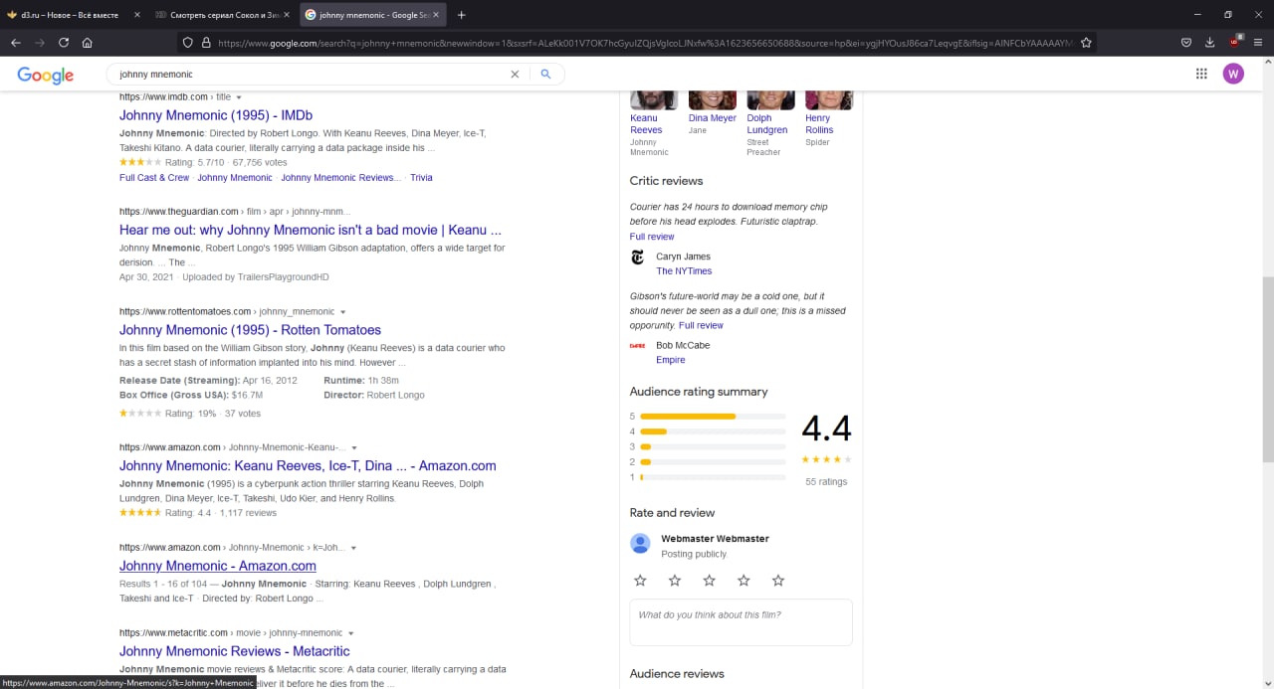Open Johnny Mnemonic Reviews - Metacritic
Image resolution: width=1274 pixels, height=689 pixels.
[235, 651]
